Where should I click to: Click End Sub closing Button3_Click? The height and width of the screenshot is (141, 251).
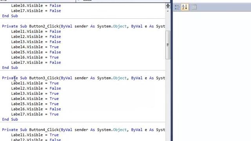point(10,119)
